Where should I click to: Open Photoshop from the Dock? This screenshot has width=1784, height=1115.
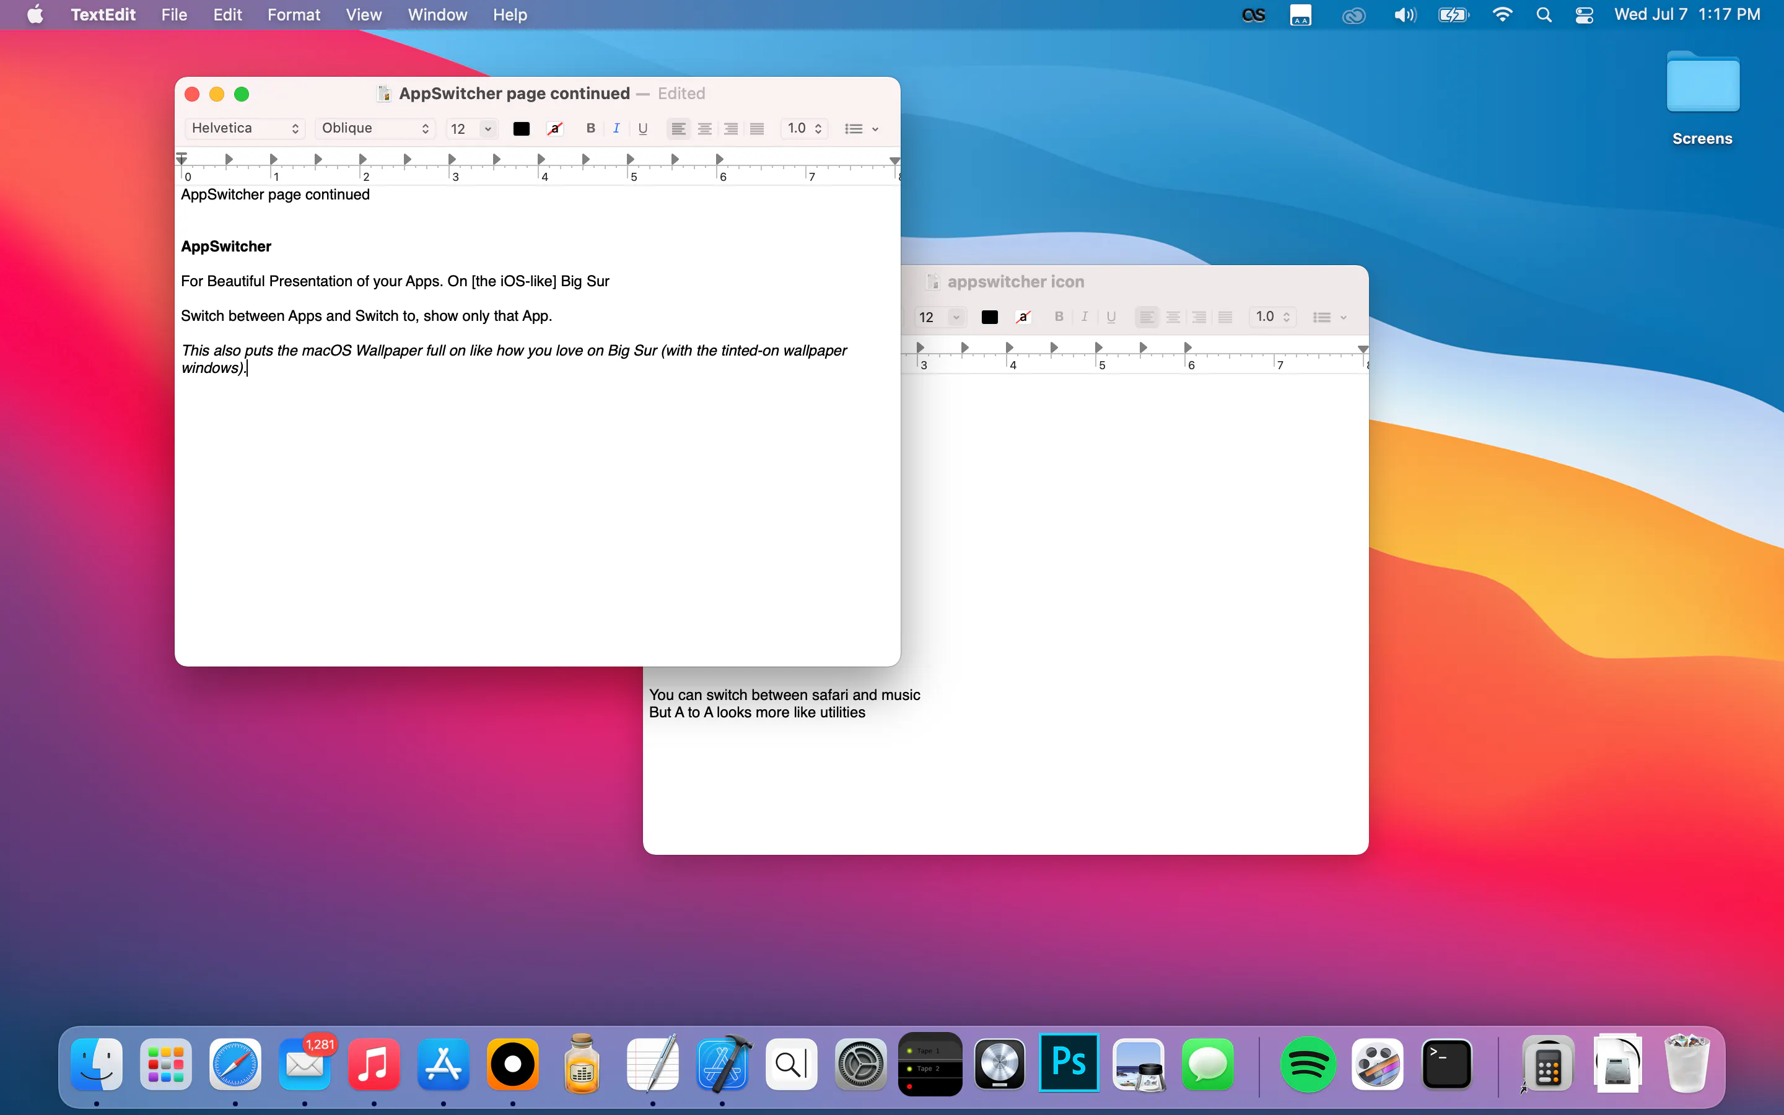(x=1069, y=1062)
